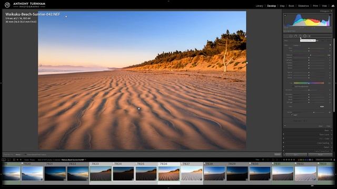
Task: Open grid view from filmstrip bar
Action: [x=14, y=160]
